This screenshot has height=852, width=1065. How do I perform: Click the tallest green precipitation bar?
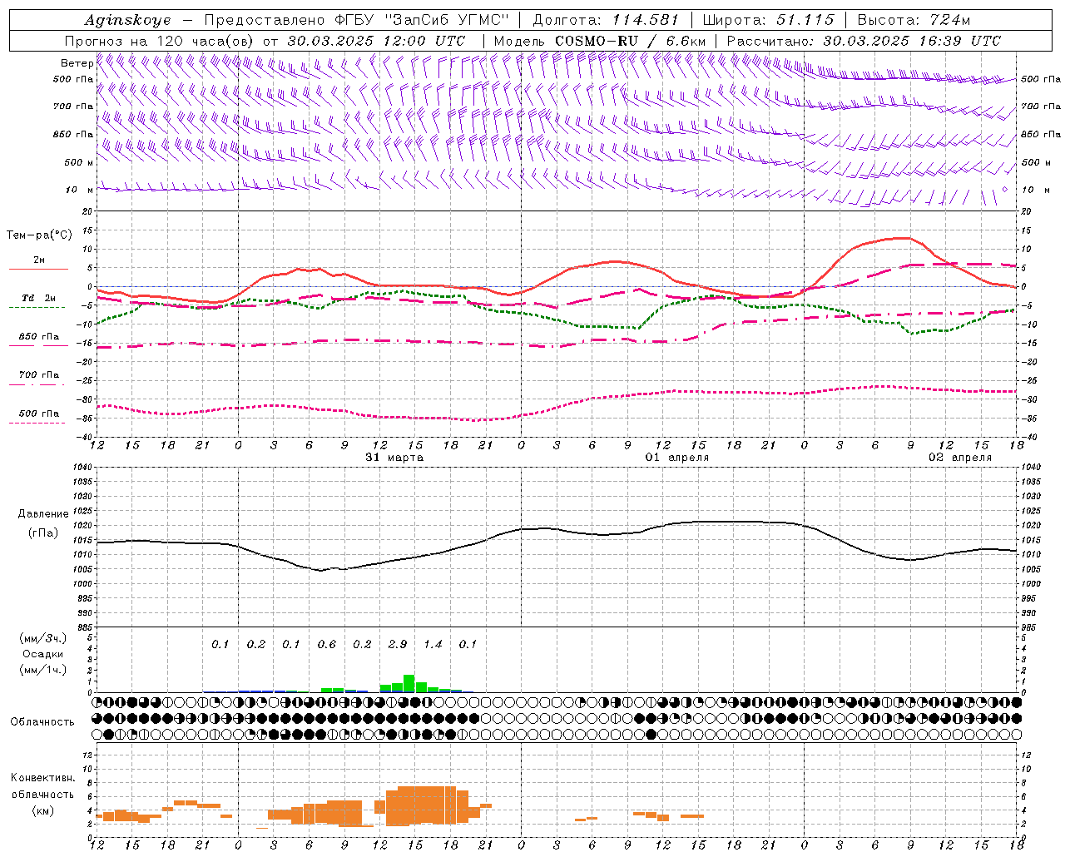pyautogui.click(x=409, y=683)
